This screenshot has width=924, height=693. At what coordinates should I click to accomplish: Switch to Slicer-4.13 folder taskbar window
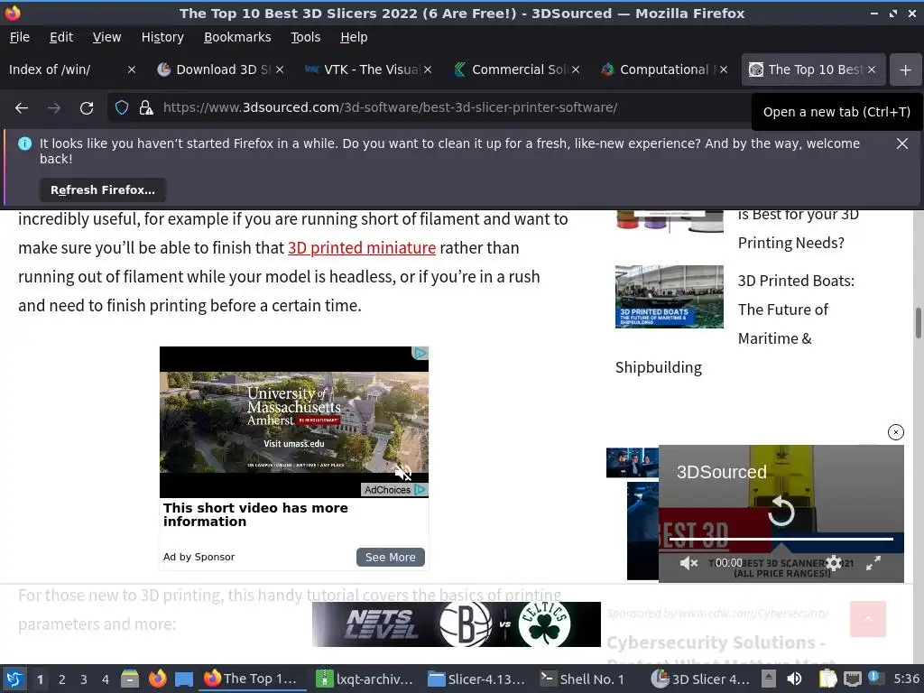tap(476, 679)
